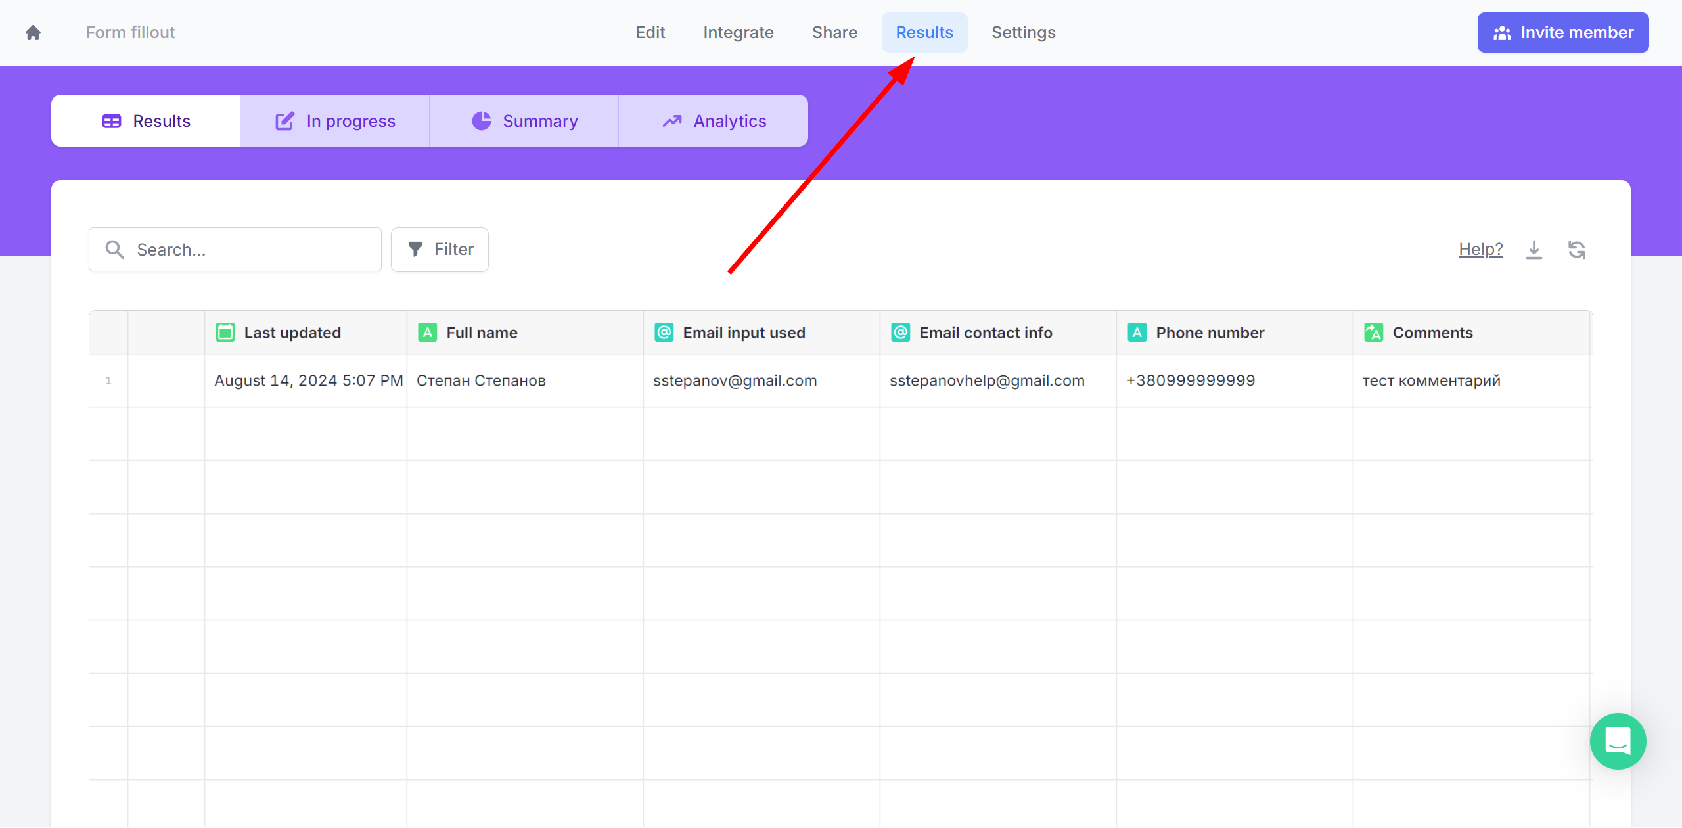This screenshot has height=828, width=1682.
Task: Click the Results nav item in top menu
Action: [924, 32]
